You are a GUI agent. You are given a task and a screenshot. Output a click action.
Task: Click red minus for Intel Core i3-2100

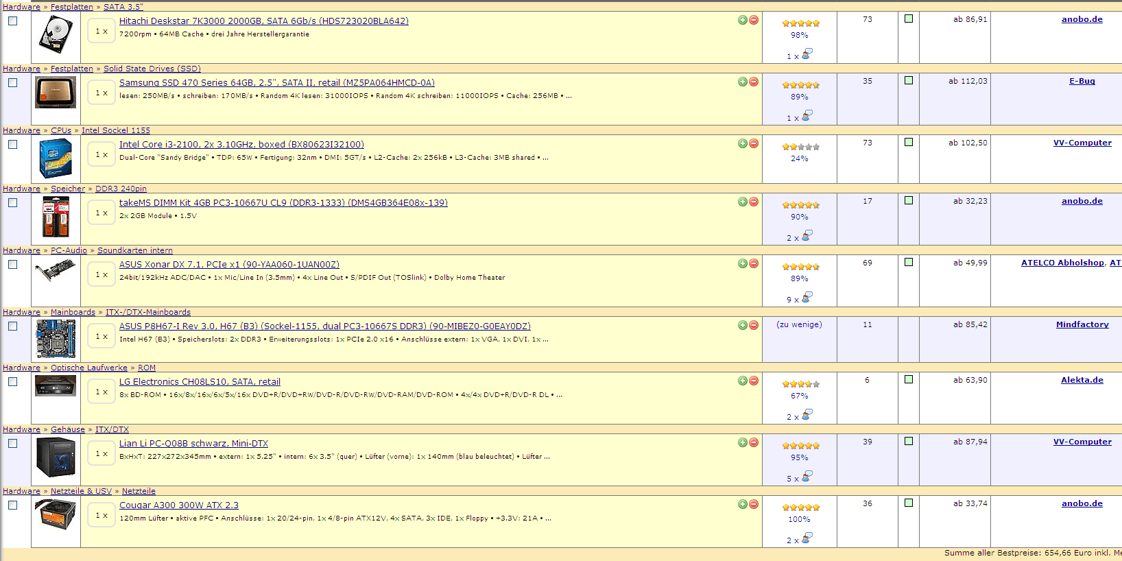pyautogui.click(x=754, y=143)
